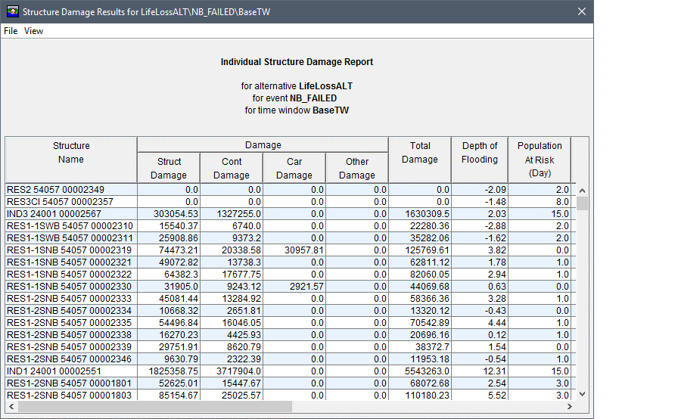Click struct damage value 74473.21
The width and height of the screenshot is (678, 419).
point(179,250)
